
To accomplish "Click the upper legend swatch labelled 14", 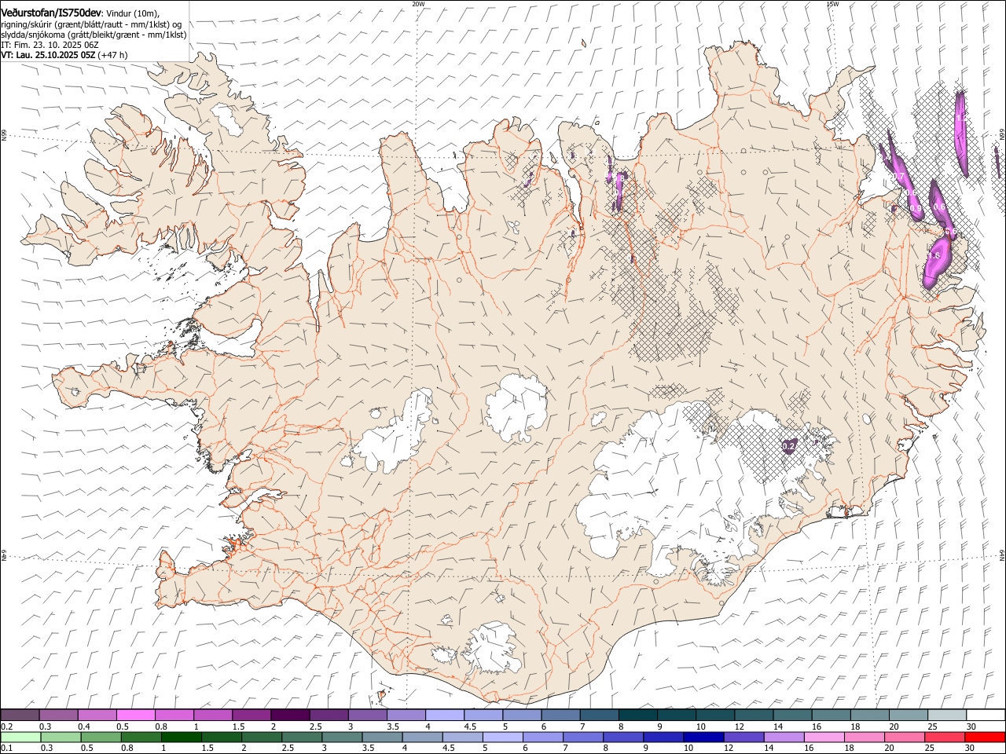I will coord(791,716).
